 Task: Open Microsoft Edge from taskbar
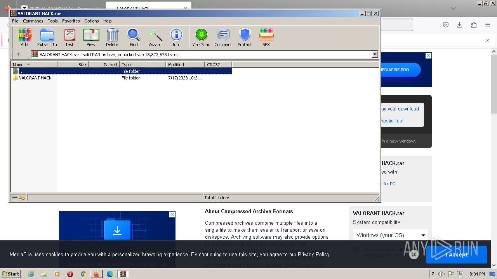110,274
